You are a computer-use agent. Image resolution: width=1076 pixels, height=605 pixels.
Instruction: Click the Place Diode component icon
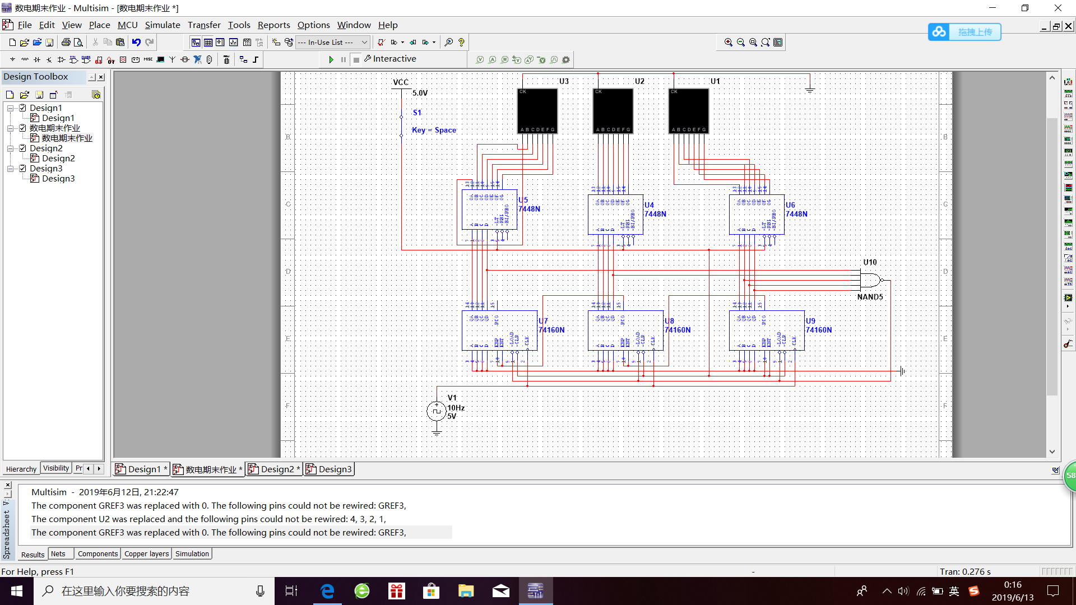pos(37,59)
